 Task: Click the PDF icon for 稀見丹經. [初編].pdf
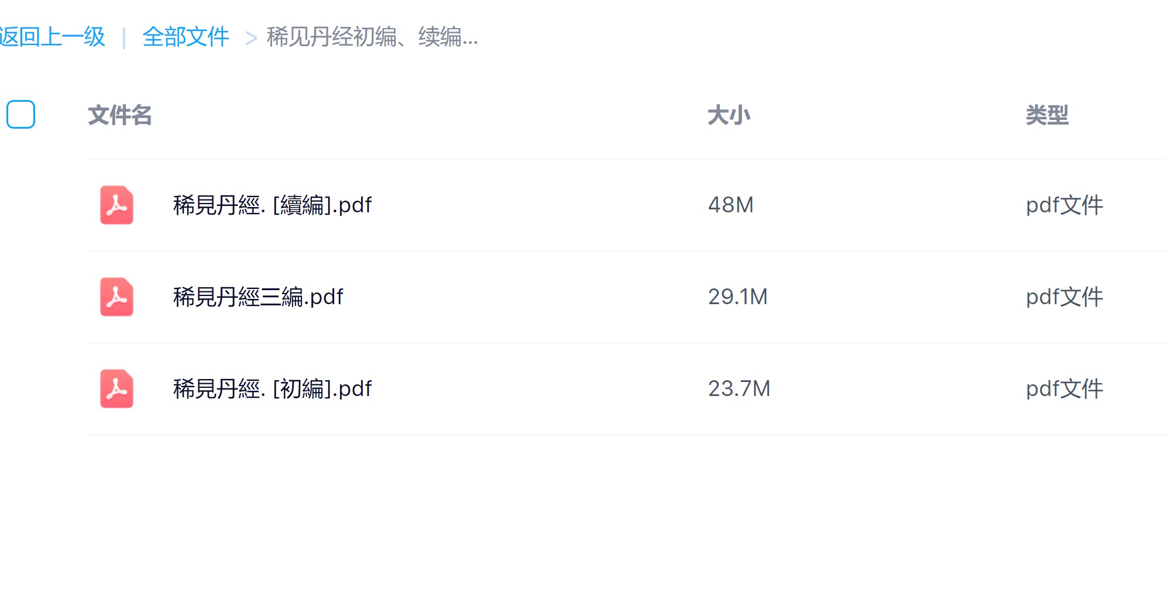tap(116, 388)
